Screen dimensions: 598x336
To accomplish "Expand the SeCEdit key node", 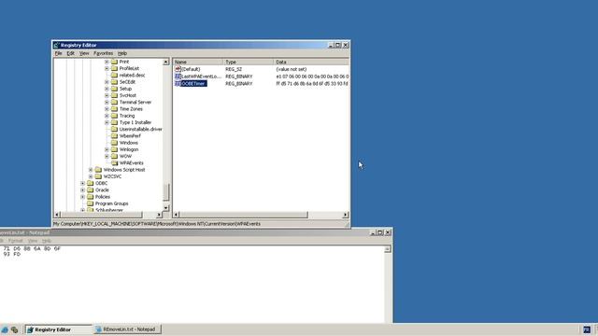I will pyautogui.click(x=107, y=82).
